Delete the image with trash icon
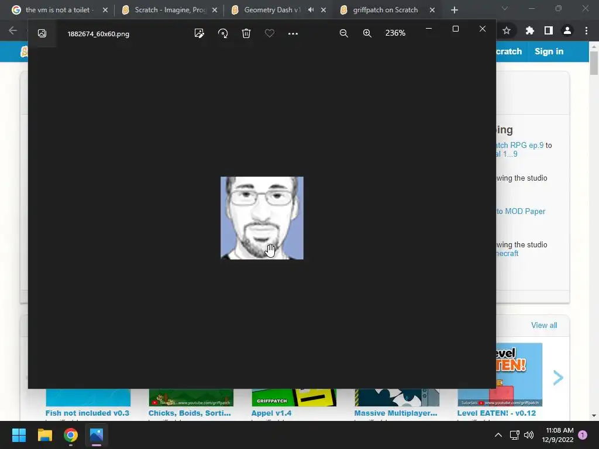599x449 pixels. tap(246, 33)
